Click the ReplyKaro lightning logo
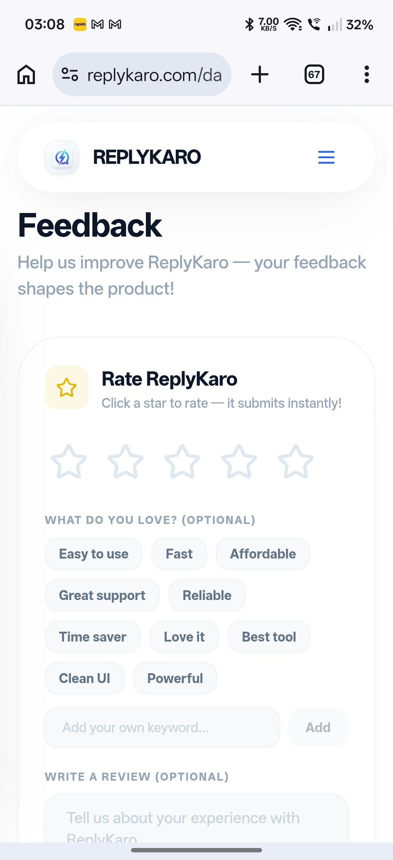 (62, 157)
